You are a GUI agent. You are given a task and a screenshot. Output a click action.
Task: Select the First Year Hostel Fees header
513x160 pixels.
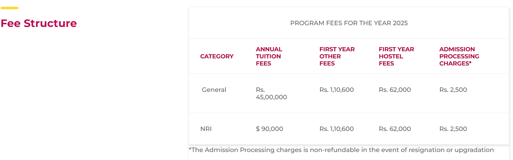(x=396, y=56)
